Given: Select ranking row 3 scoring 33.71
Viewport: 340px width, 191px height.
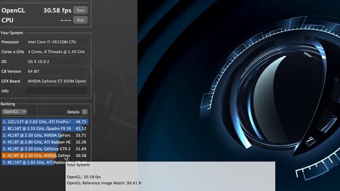Looking at the screenshot, I should [45, 135].
